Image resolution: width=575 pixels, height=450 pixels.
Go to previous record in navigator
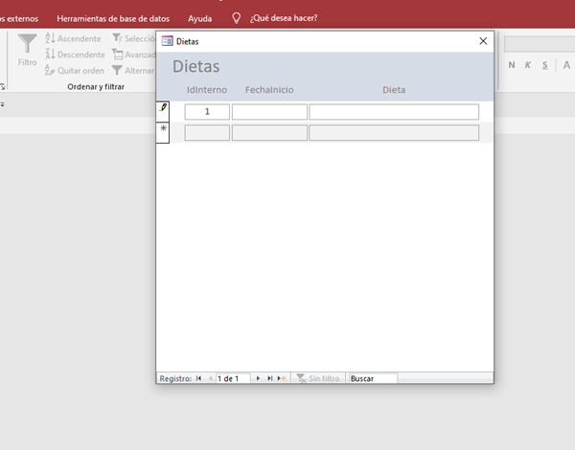pos(210,379)
